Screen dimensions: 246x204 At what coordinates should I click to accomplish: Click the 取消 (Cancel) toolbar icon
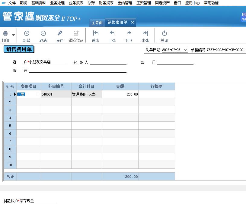43,33
